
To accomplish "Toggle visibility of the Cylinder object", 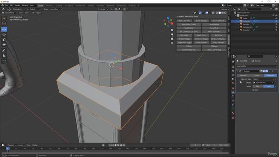I will pyautogui.click(x=276, y=24).
